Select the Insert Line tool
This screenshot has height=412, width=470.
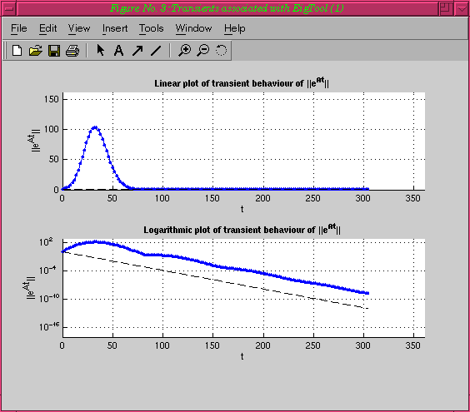tap(156, 50)
